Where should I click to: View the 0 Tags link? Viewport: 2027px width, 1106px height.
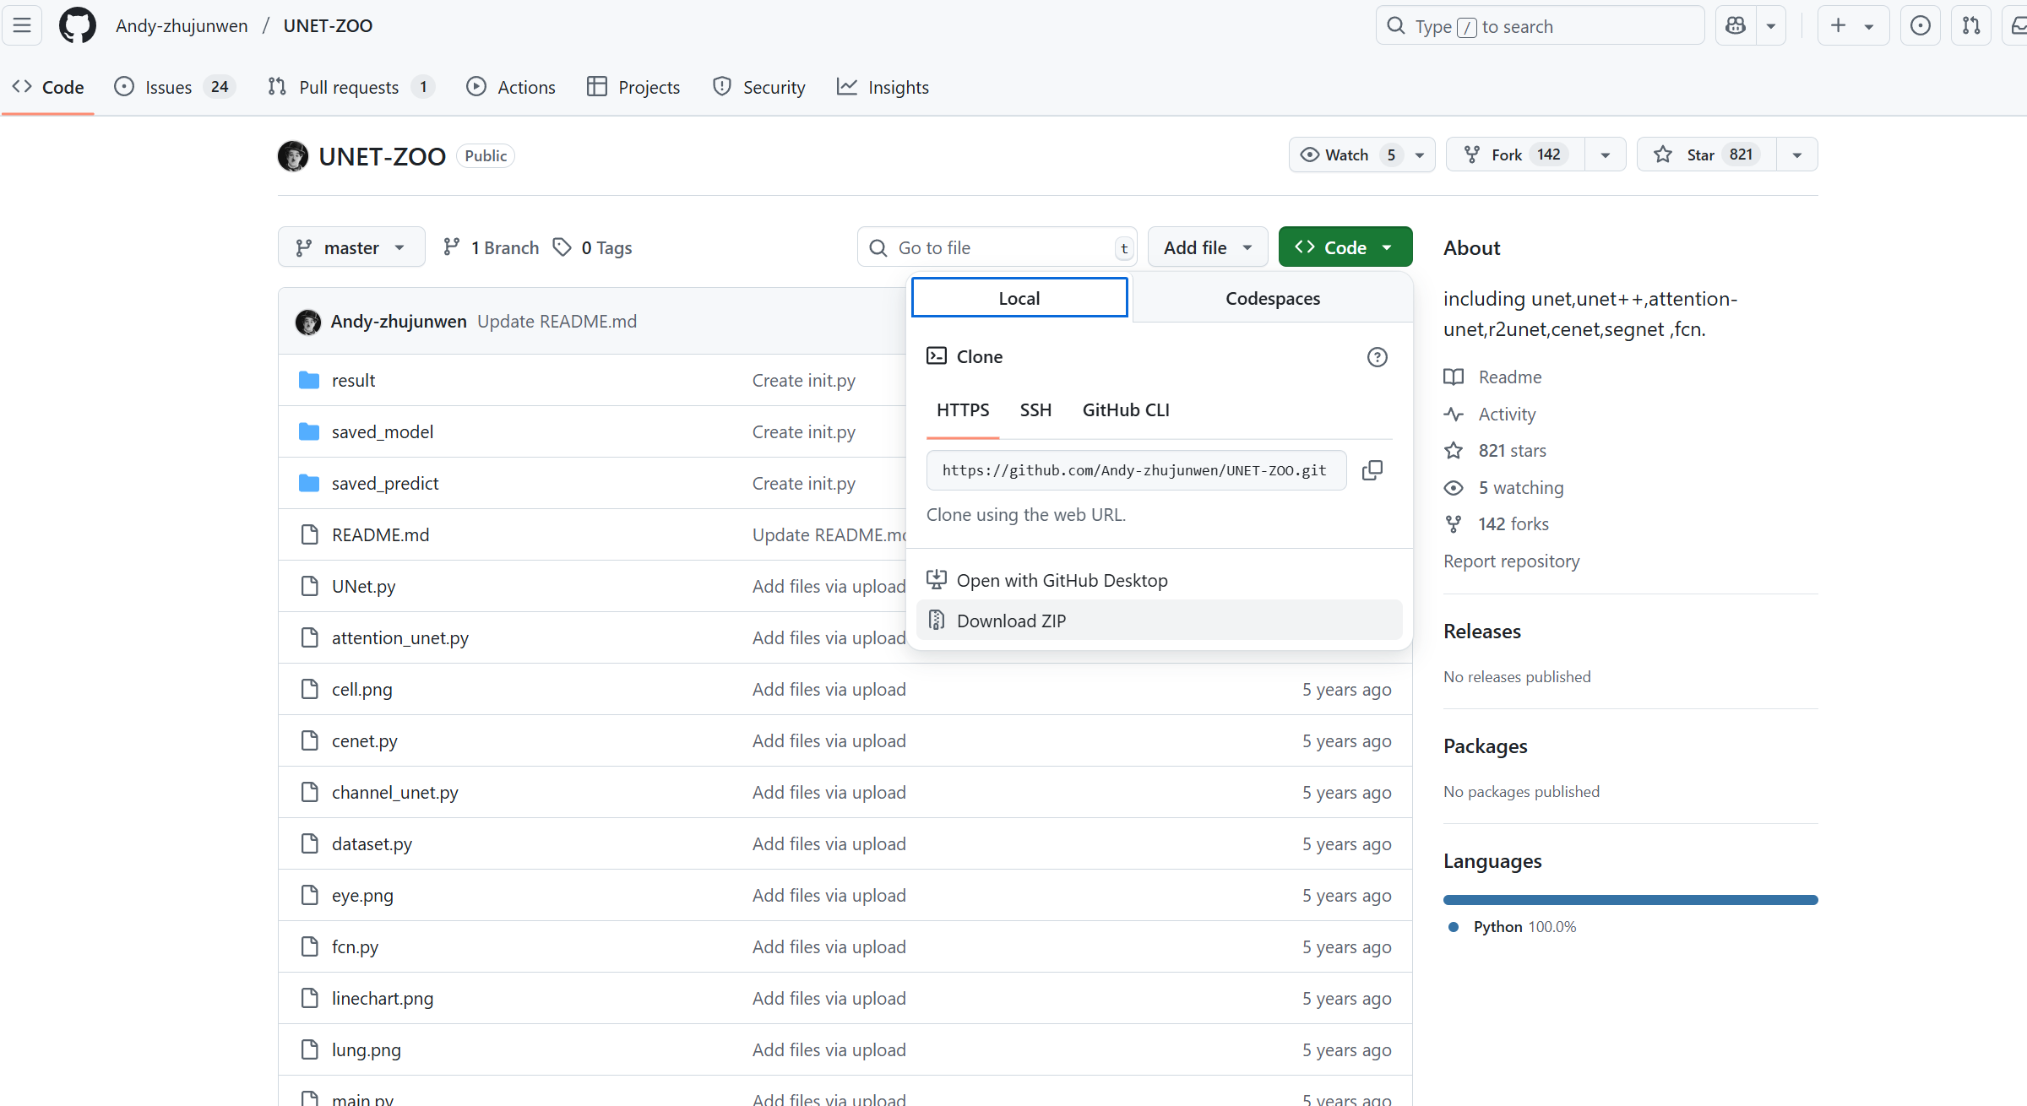point(593,247)
